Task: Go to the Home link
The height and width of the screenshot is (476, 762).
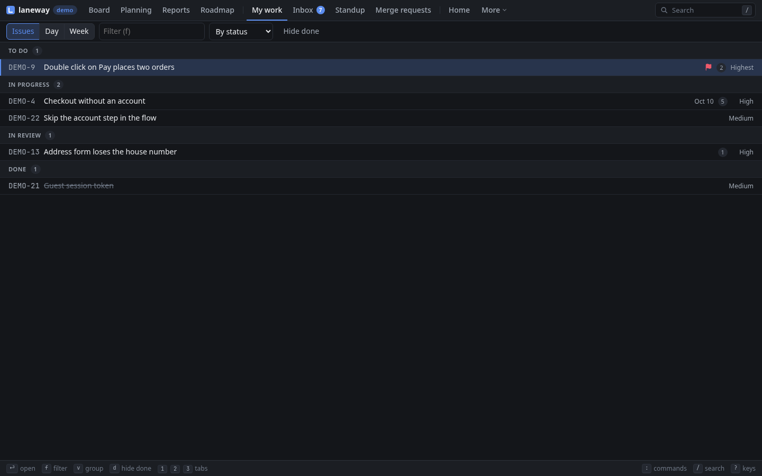Action: click(x=459, y=10)
